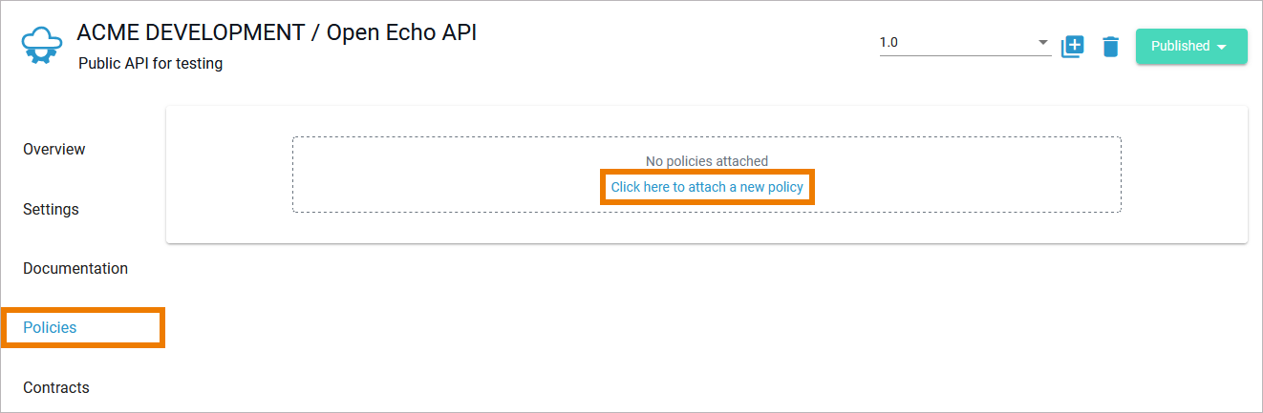
Task: Open the Published status button
Action: pos(1180,46)
